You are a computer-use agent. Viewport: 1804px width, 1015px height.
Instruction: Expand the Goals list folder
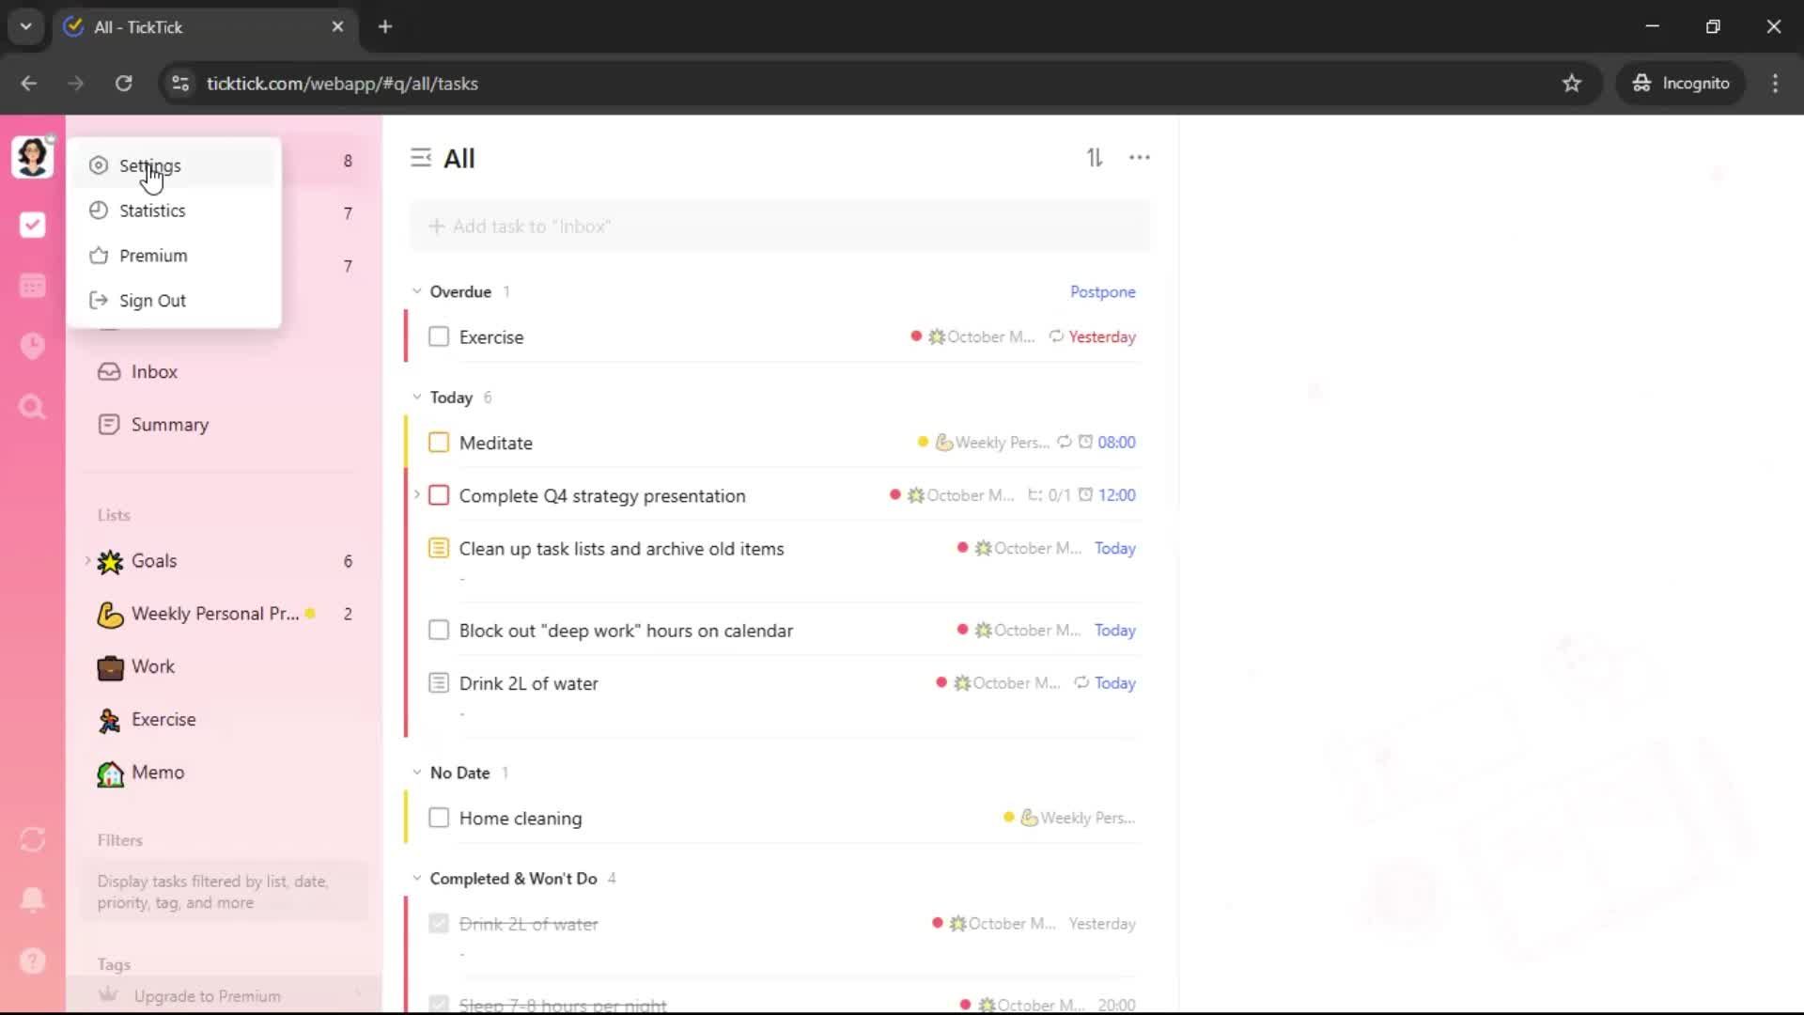[88, 561]
